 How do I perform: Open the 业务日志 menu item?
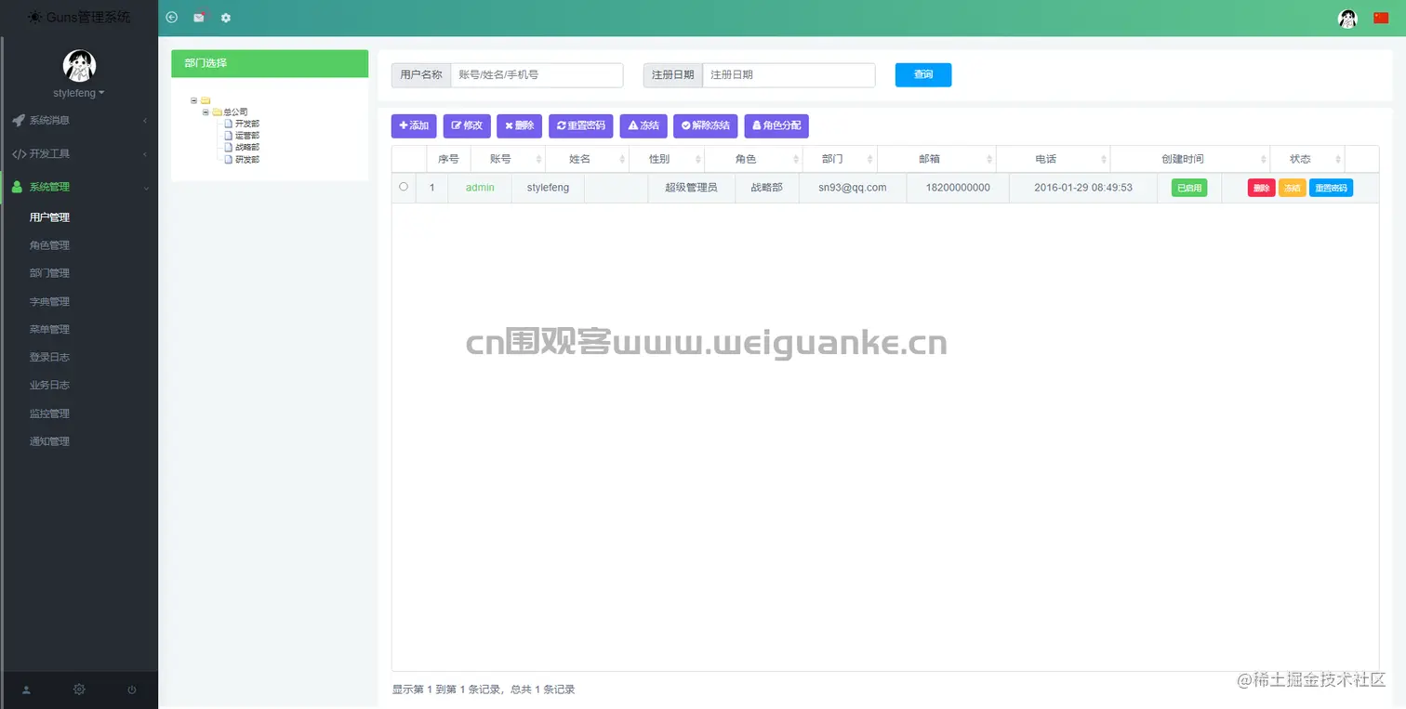[x=49, y=385]
